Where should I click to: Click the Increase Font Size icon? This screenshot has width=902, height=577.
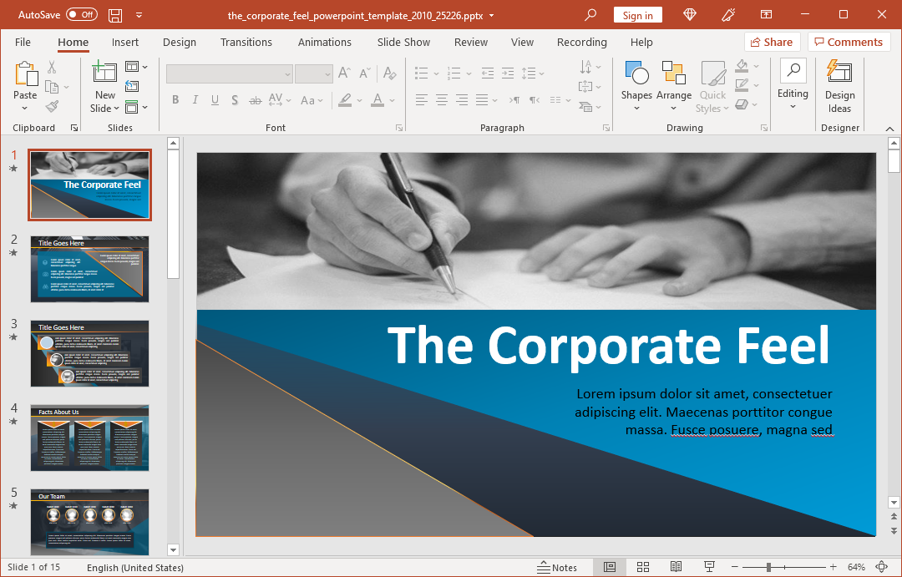(x=343, y=73)
